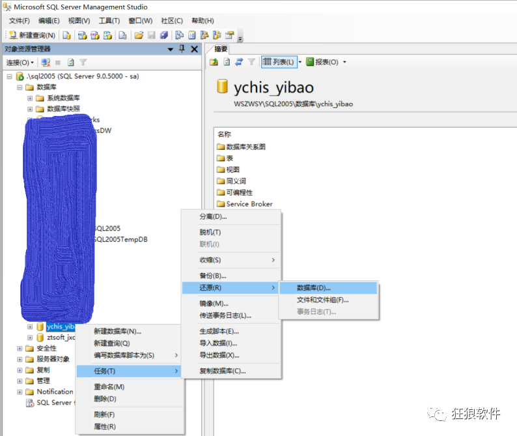The height and width of the screenshot is (436, 517).
Task: Open the Shrink (收缩) submenu
Action: click(231, 260)
